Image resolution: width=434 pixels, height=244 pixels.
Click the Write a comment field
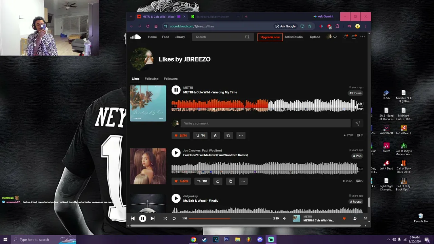tap(265, 123)
